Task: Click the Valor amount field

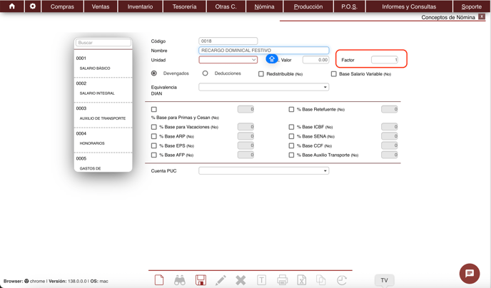Action: coord(315,60)
